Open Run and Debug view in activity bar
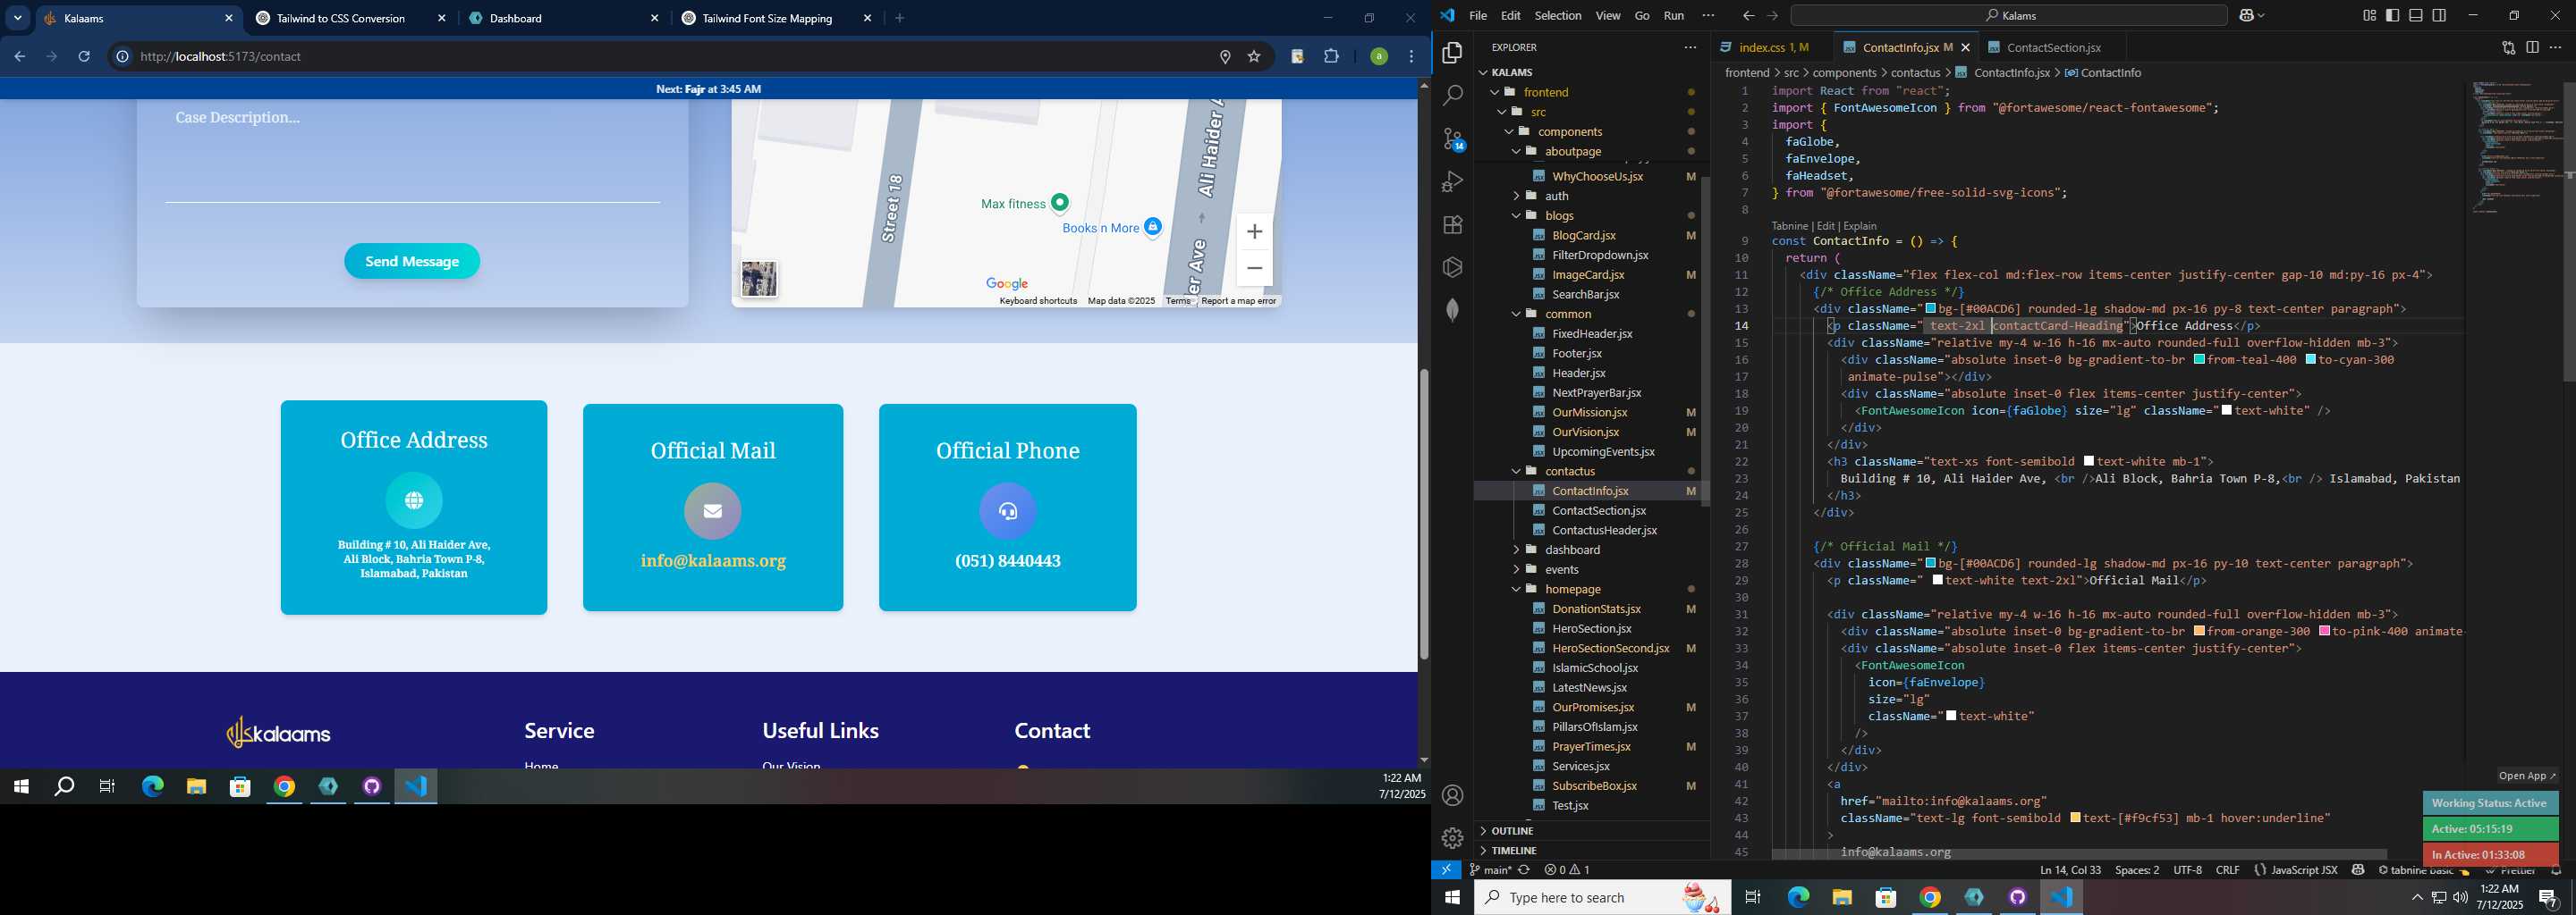This screenshot has height=915, width=2576. pos(1453,181)
